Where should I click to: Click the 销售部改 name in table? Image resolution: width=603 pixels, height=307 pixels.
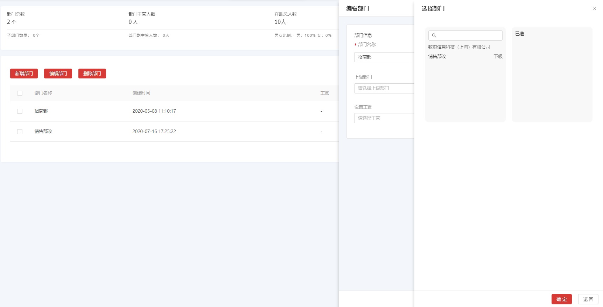pyautogui.click(x=43, y=131)
